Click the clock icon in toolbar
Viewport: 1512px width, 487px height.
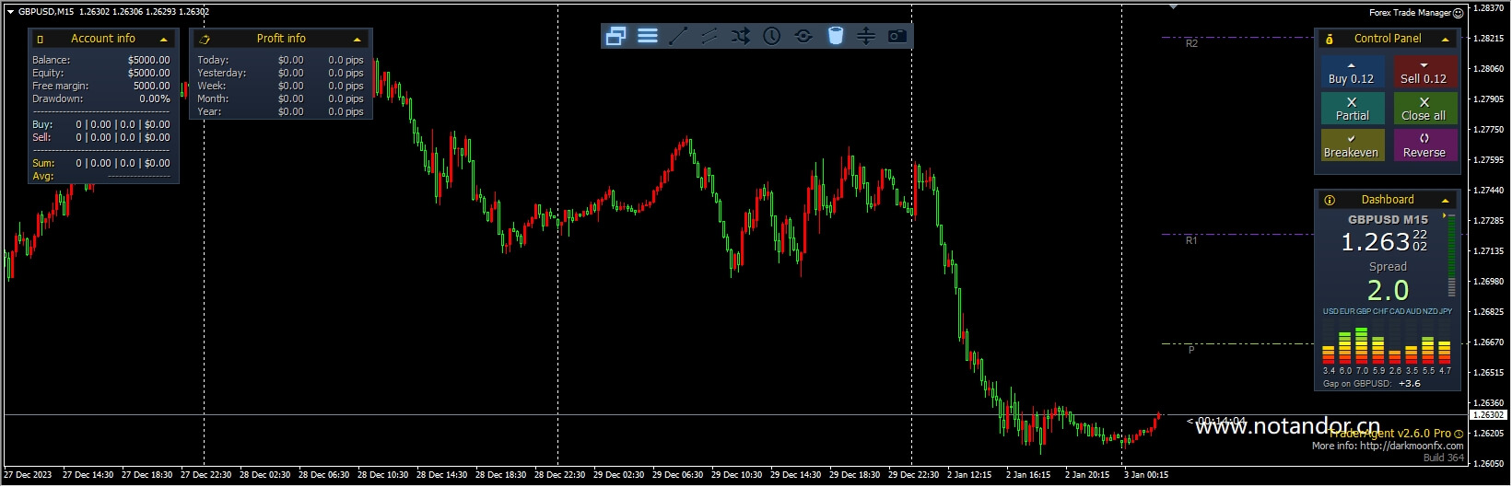pos(772,36)
